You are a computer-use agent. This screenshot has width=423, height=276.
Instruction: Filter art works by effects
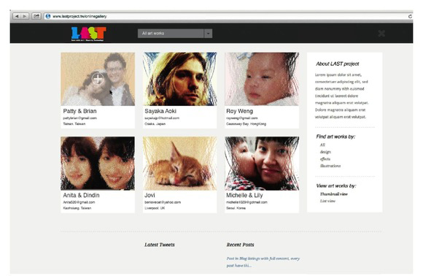click(x=325, y=158)
